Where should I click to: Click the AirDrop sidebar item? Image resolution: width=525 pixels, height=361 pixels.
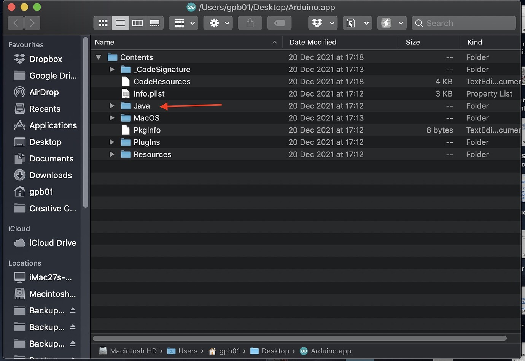[x=44, y=92]
